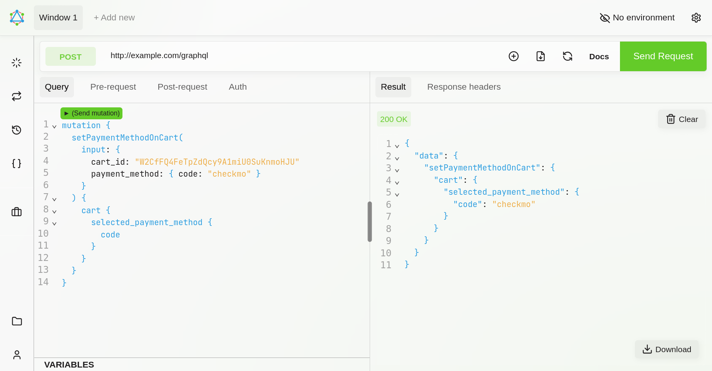Click the curly braces sidebar icon
Screen dimensions: 712x371
pos(17,164)
